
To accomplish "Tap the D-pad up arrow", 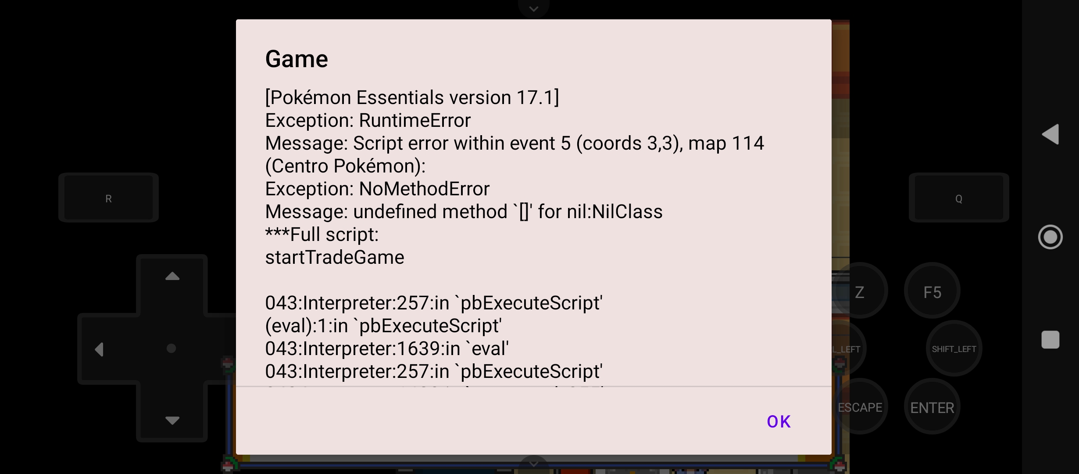I will point(172,276).
